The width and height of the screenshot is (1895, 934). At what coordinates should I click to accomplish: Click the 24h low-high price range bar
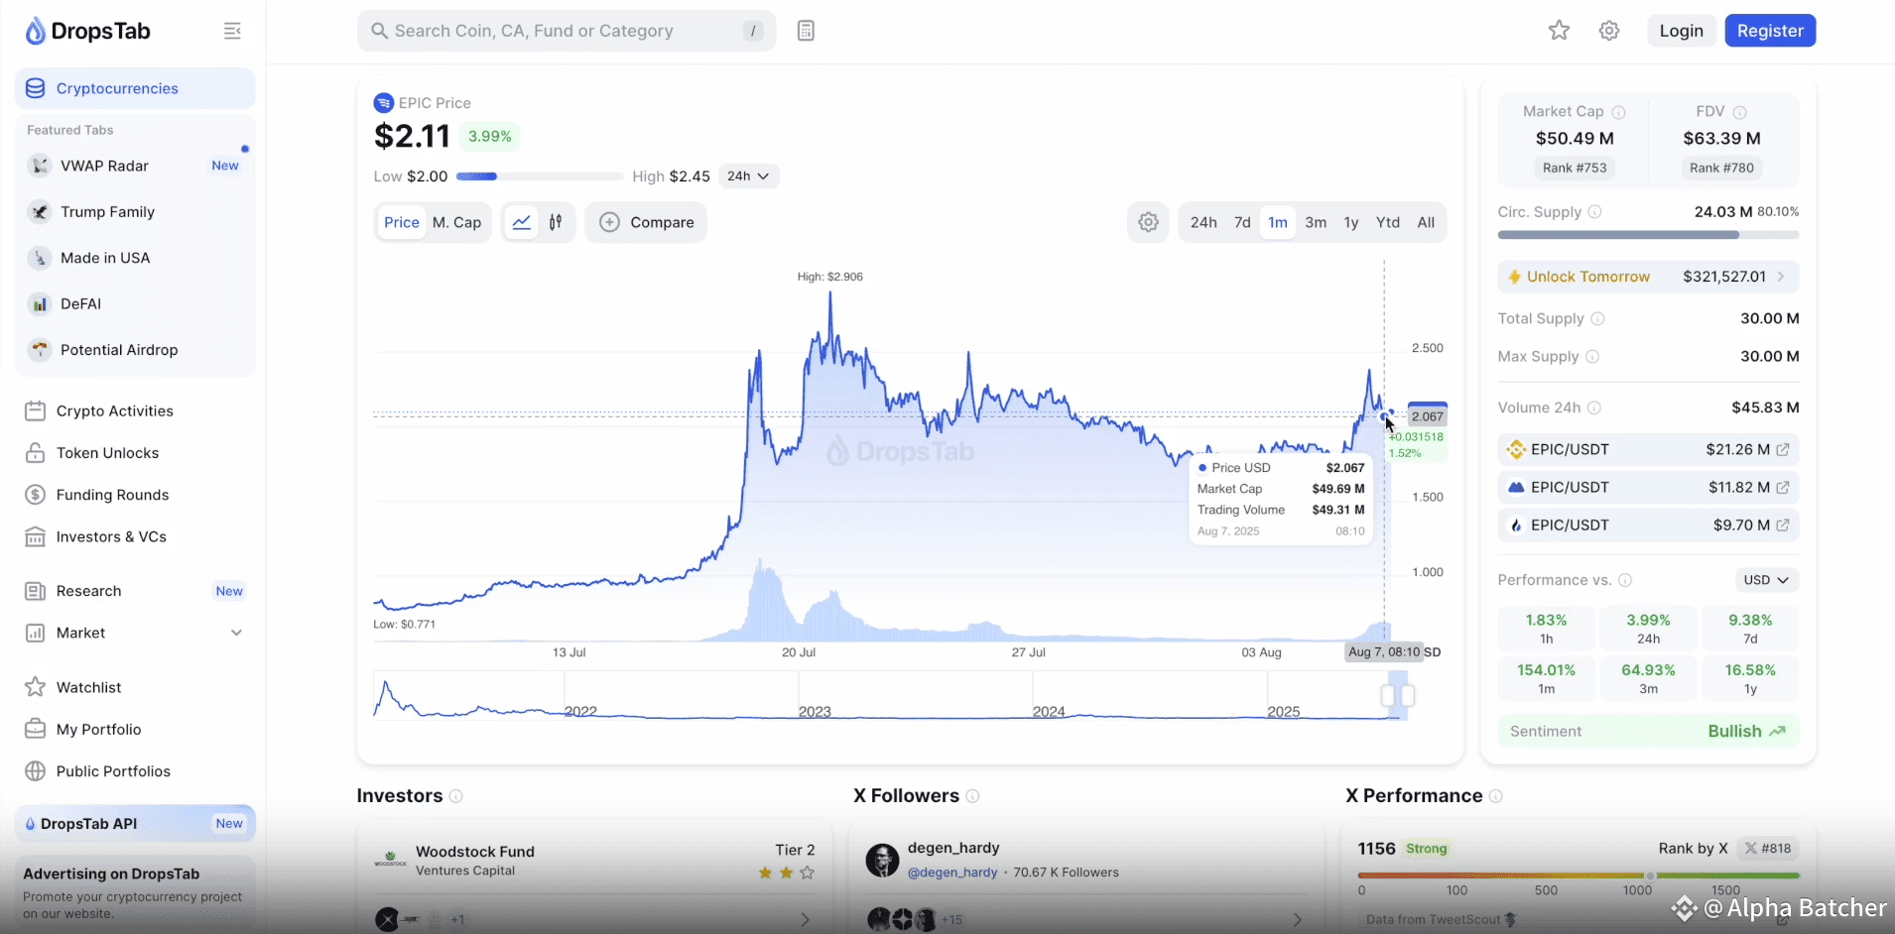pos(540,176)
